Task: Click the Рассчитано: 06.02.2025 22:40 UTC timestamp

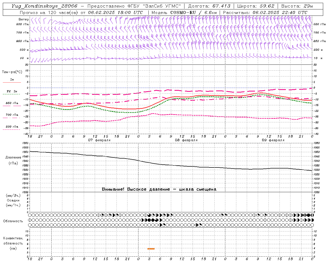Action: click(265, 12)
